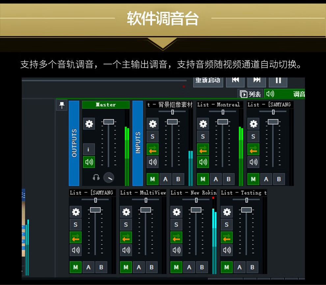
Task: Switch to the 调音 tab
Action: click(298, 94)
